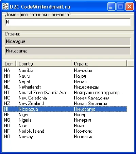Click the Nicaragua English country field

click(68, 42)
